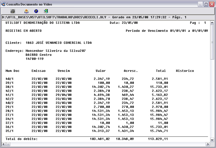
Task: Click the 'Historico' column header
Action: tap(185, 71)
